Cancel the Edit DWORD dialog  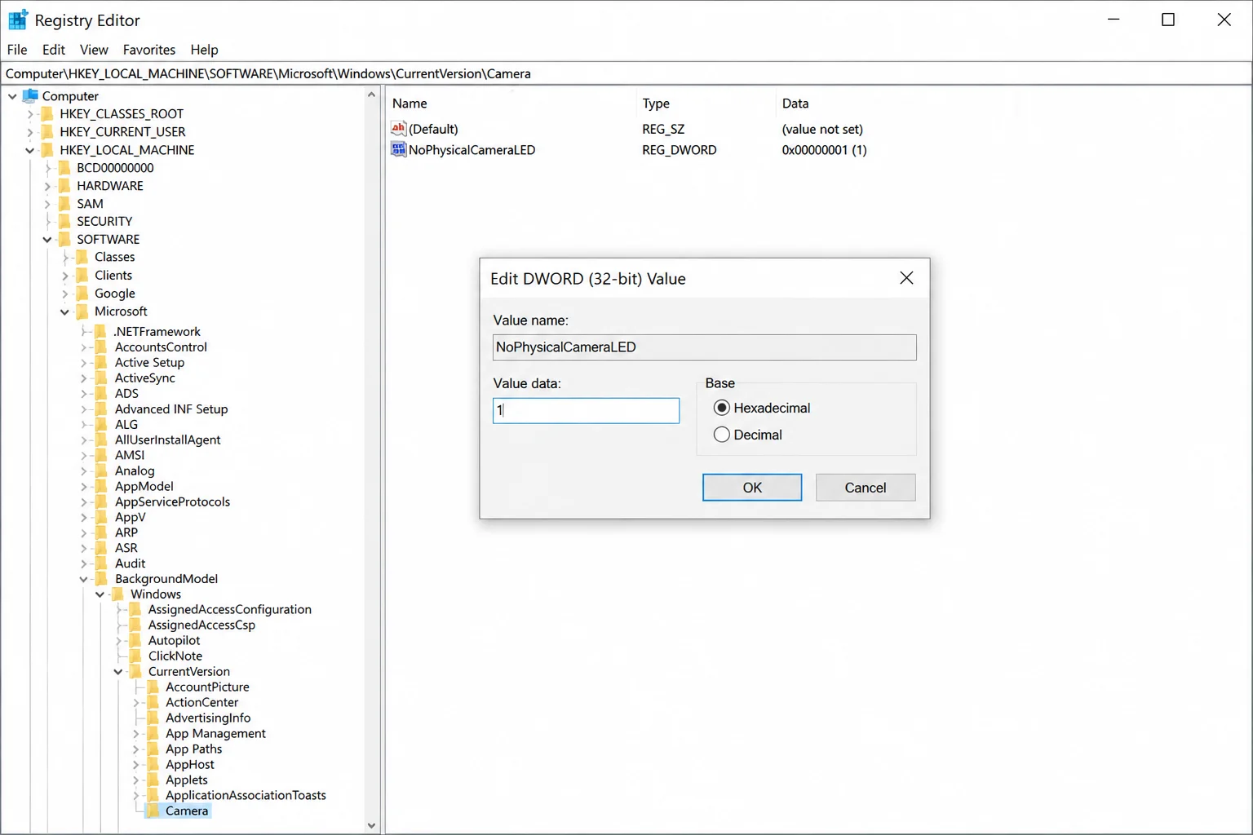coord(866,488)
